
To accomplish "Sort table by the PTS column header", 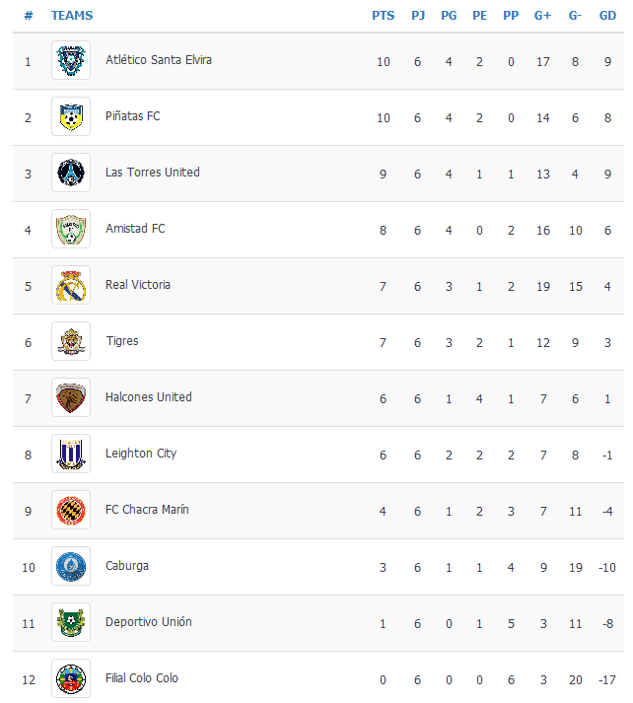I will pyautogui.click(x=384, y=16).
